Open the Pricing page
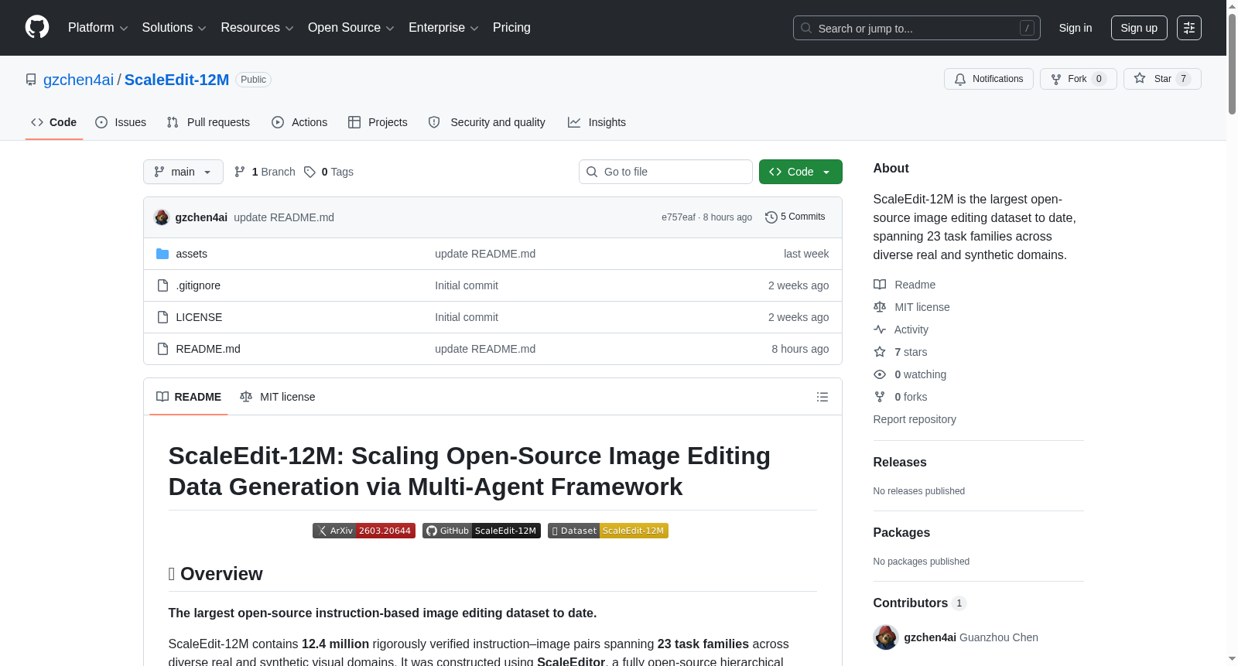Viewport: 1238px width, 666px height. pyautogui.click(x=511, y=28)
